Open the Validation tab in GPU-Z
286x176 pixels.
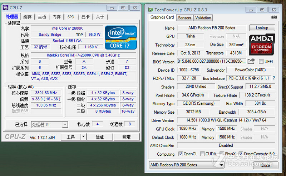203,18
